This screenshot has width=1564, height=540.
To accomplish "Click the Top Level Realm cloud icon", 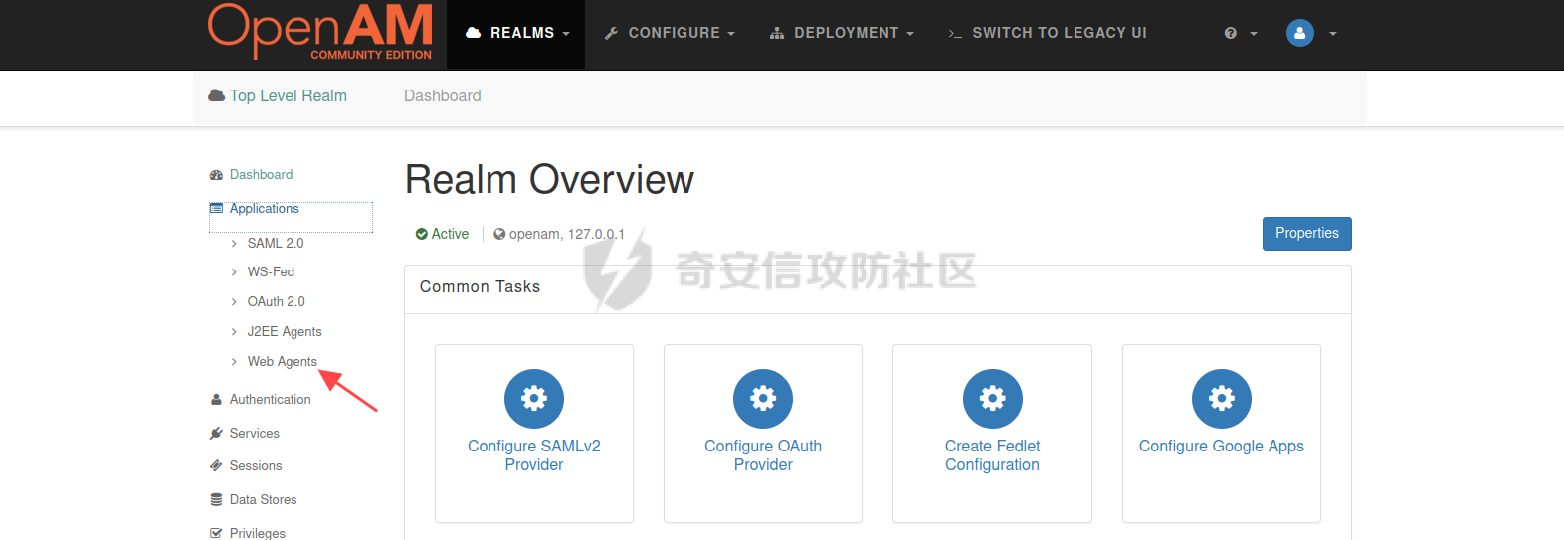I will pos(216,95).
